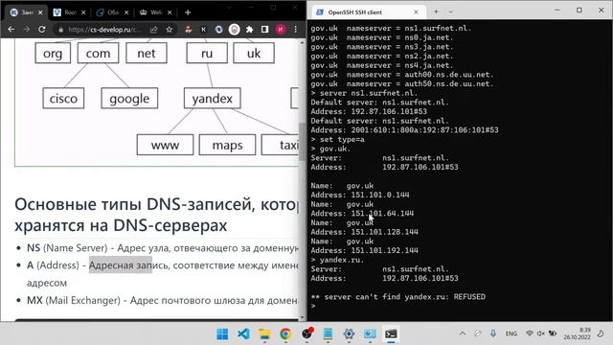This screenshot has width=613, height=345.
Task: Click the www node in the DNS tree
Action: (165, 145)
